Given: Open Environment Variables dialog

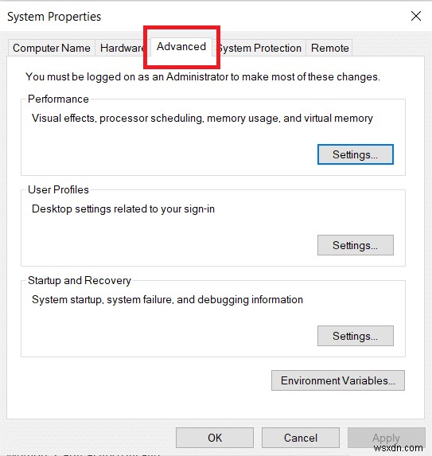Looking at the screenshot, I should pyautogui.click(x=338, y=380).
